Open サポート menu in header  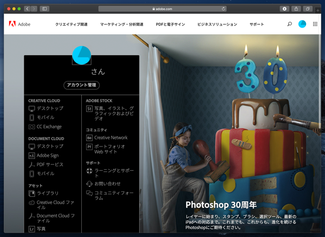[257, 24]
